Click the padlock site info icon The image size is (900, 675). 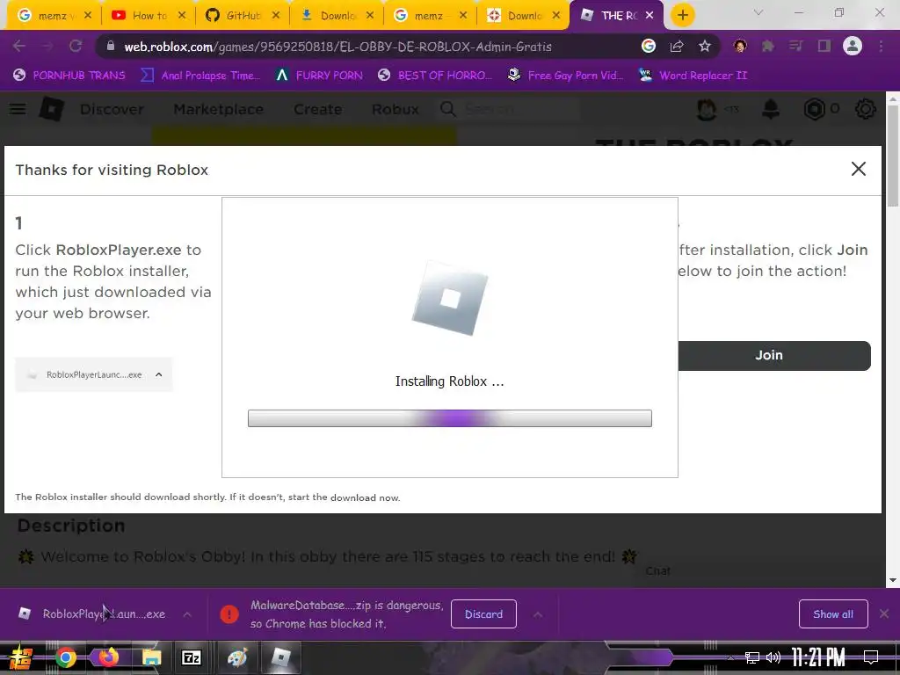coord(111,47)
